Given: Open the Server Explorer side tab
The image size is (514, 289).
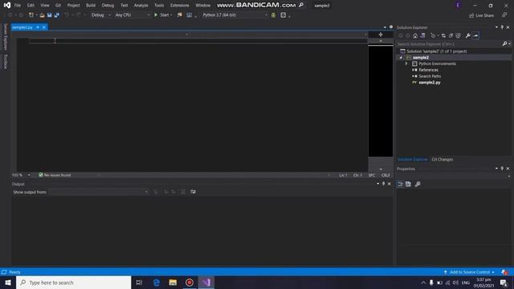Looking at the screenshot, I should [x=5, y=37].
